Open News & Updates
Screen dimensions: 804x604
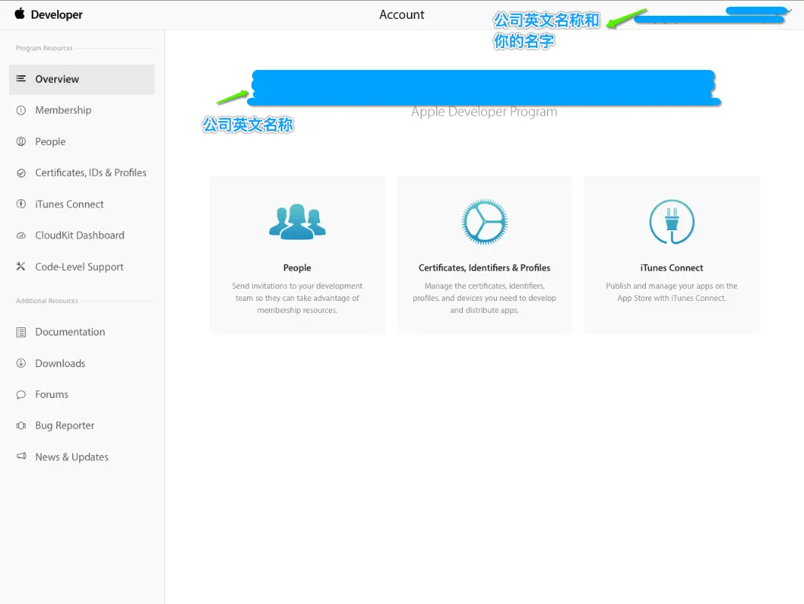tap(72, 457)
